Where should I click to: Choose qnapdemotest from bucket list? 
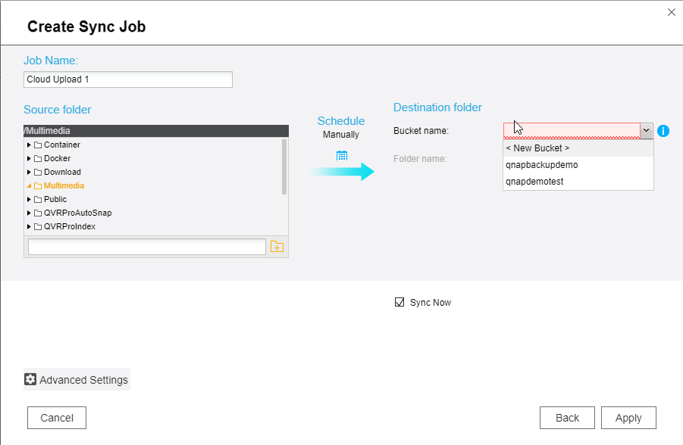click(x=534, y=182)
